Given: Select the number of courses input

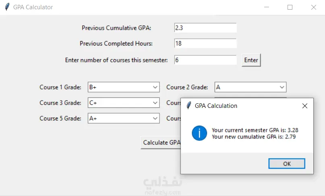Looking at the screenshot, I should [x=205, y=60].
